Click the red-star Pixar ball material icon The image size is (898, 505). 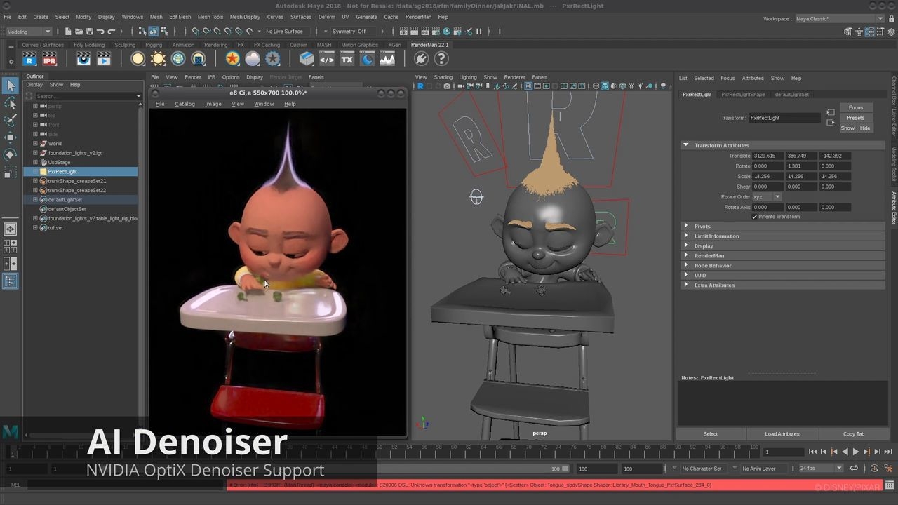[232, 59]
